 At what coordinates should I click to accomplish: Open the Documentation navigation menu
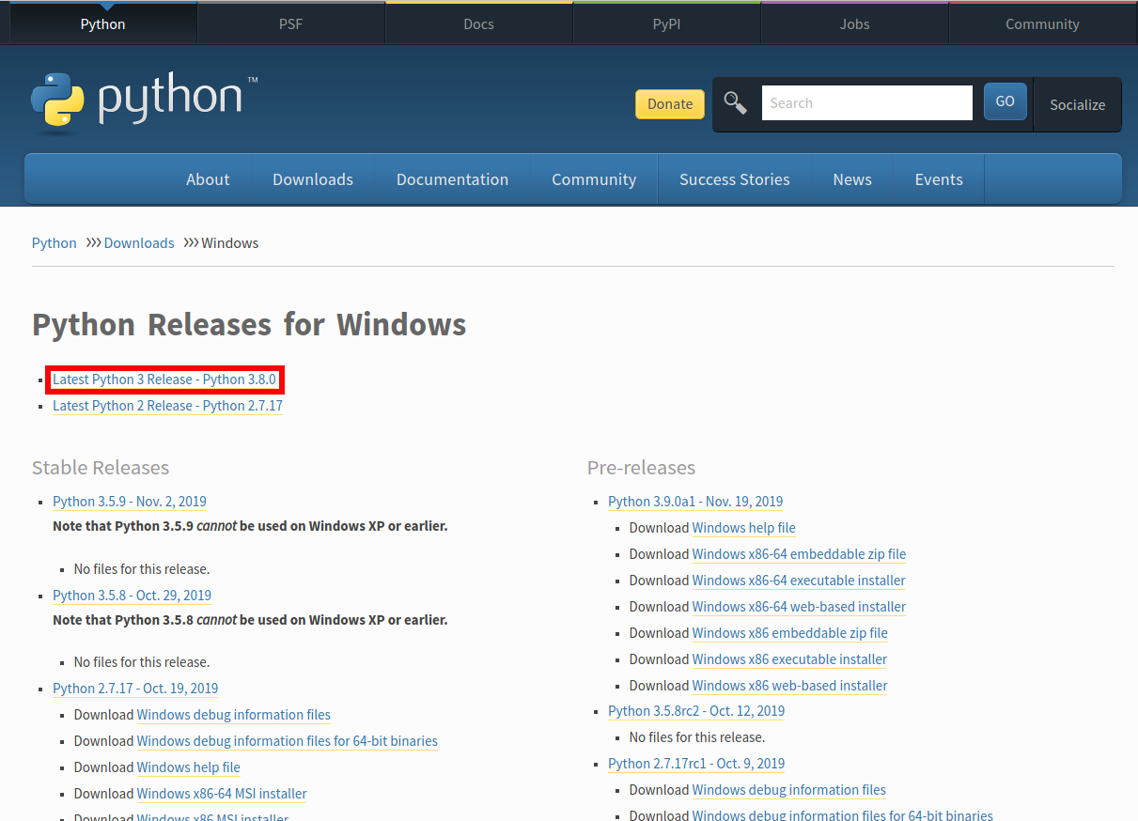(x=452, y=179)
